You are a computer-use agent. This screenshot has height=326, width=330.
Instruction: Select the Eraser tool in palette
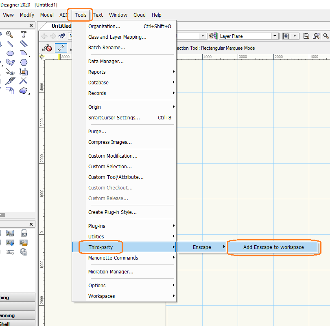24,90
